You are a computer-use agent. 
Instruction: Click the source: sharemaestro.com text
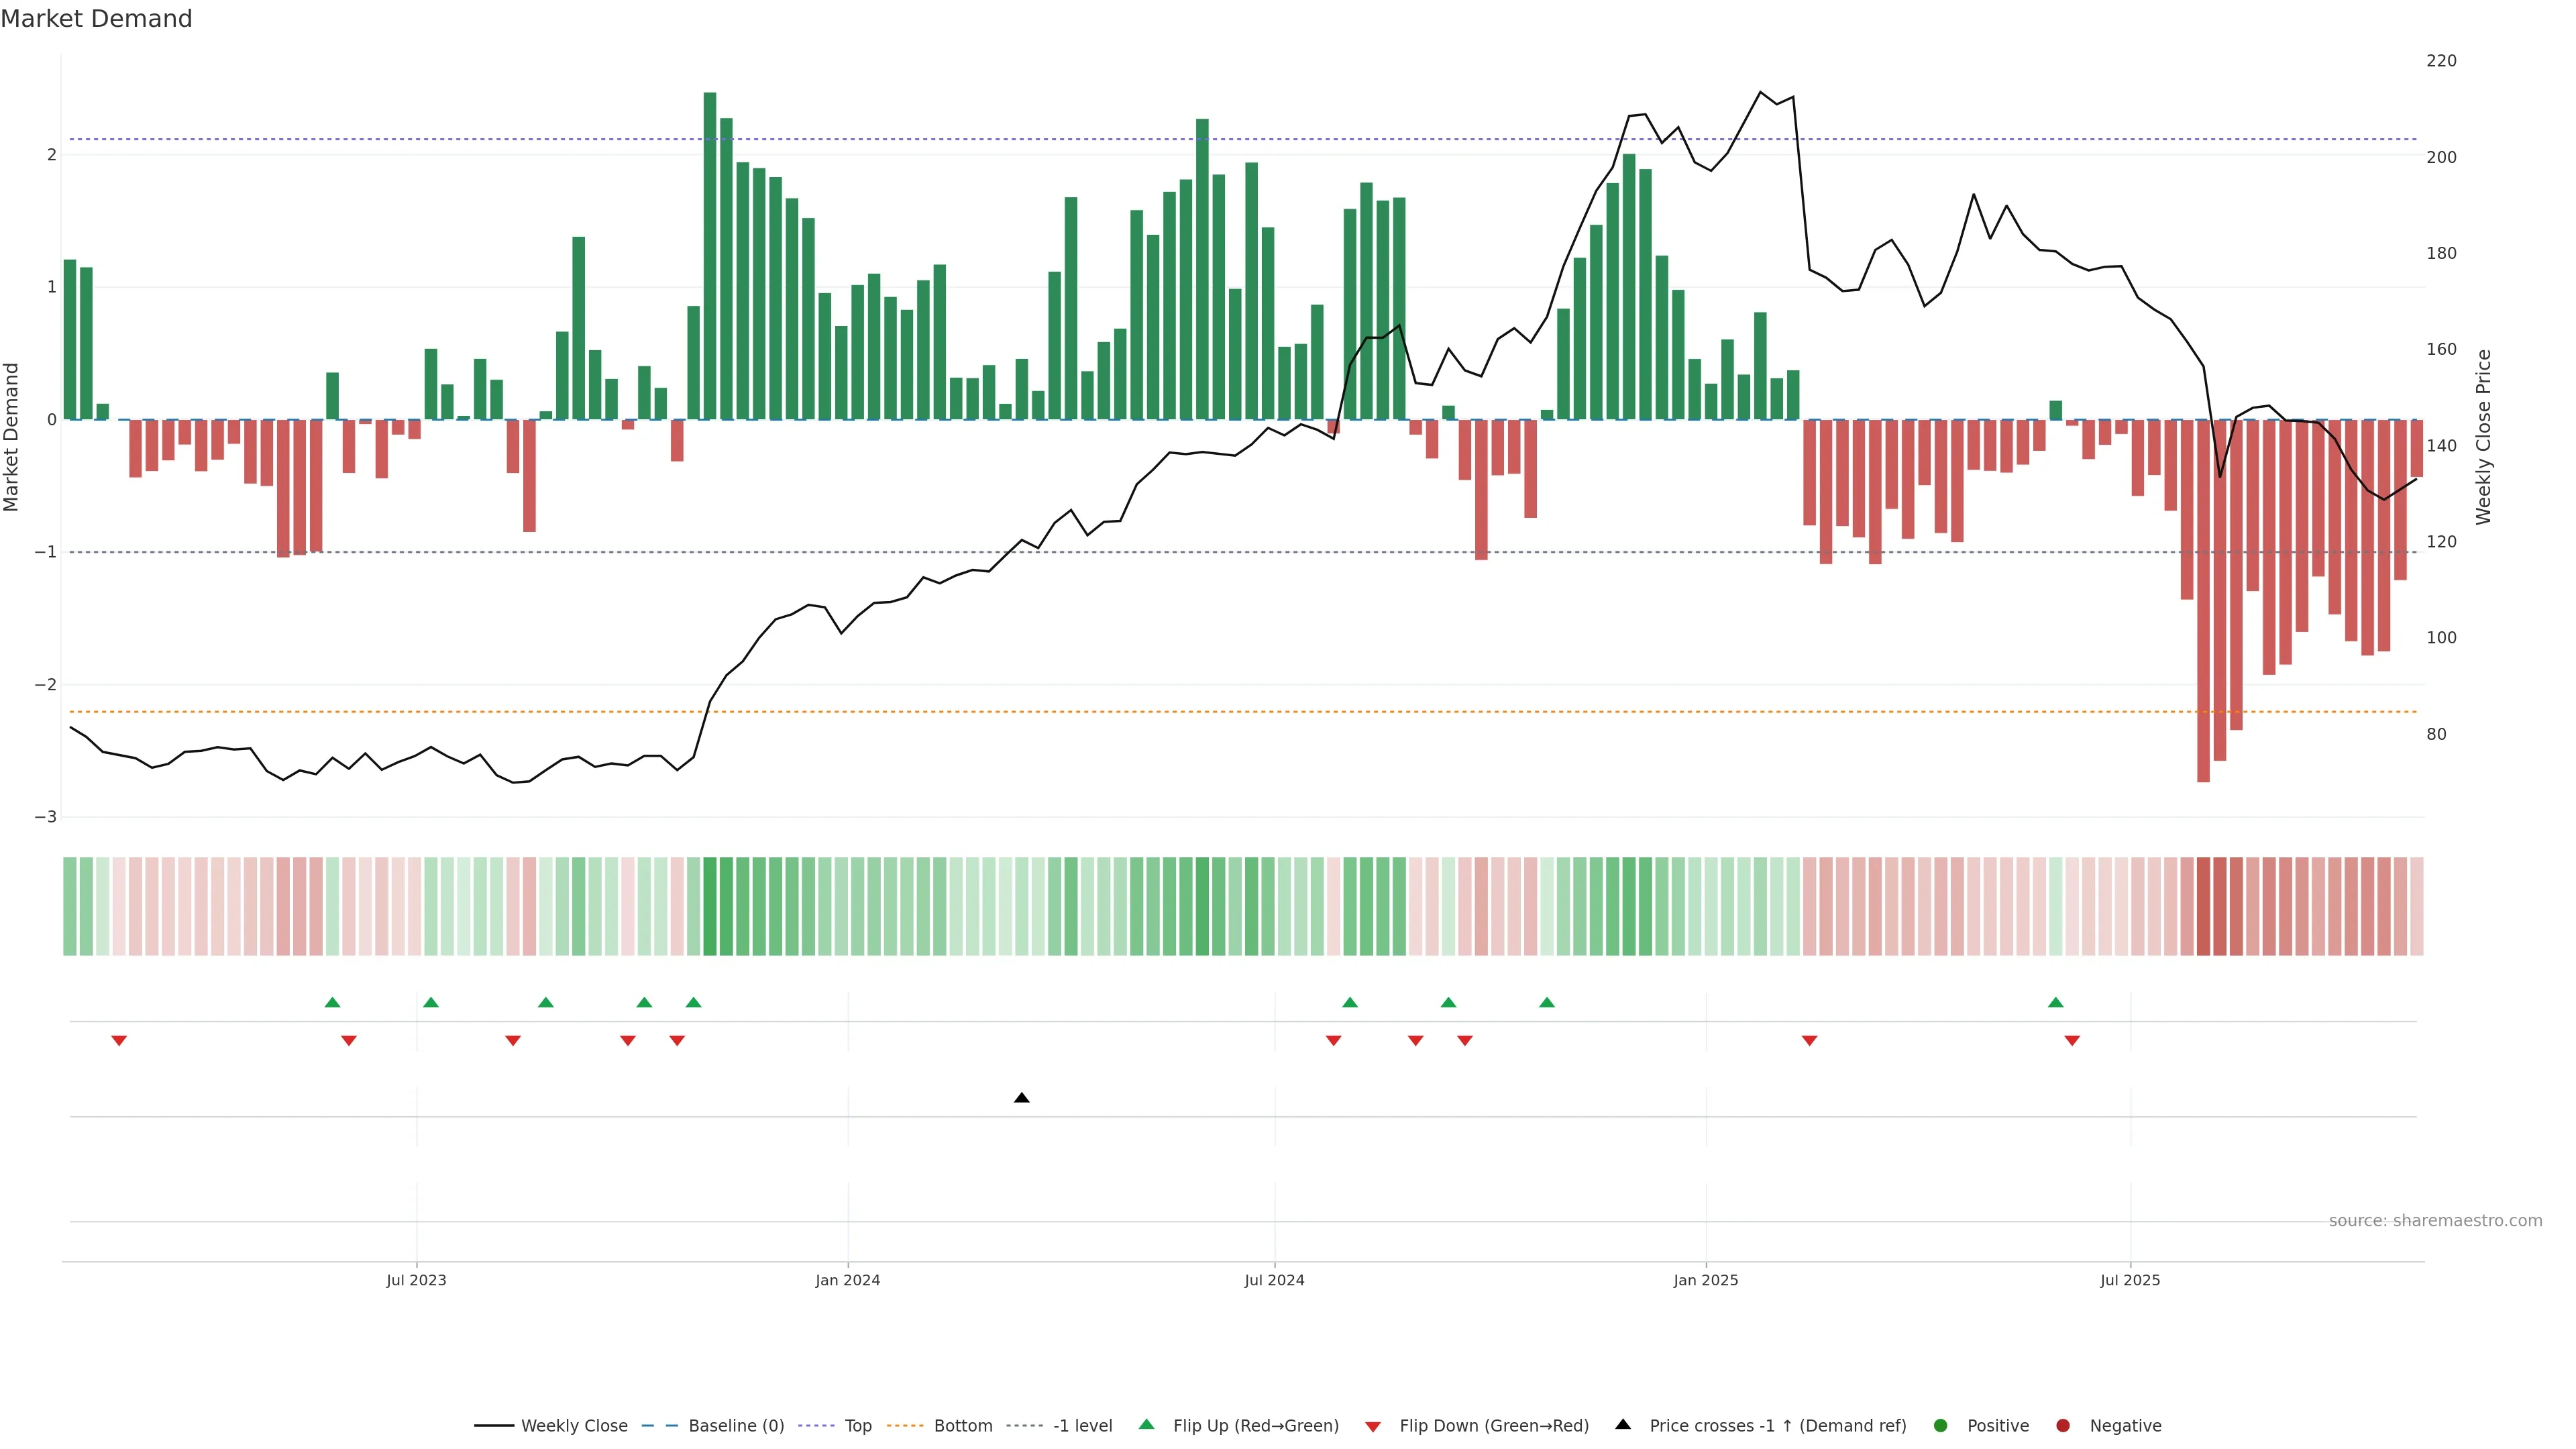2435,1221
